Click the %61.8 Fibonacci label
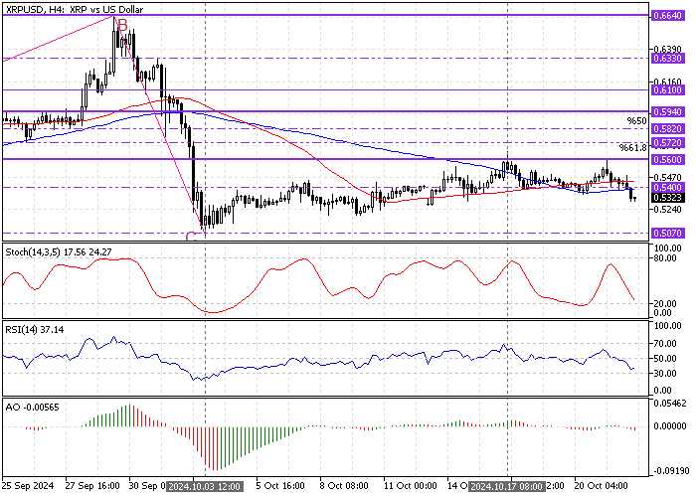Image resolution: width=696 pixels, height=497 pixels. point(633,148)
